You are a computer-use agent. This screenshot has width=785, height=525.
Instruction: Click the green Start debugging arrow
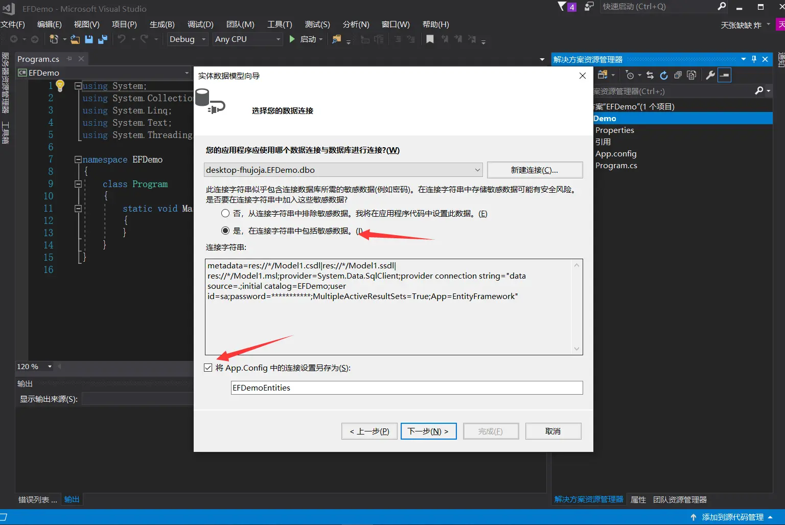(x=292, y=39)
